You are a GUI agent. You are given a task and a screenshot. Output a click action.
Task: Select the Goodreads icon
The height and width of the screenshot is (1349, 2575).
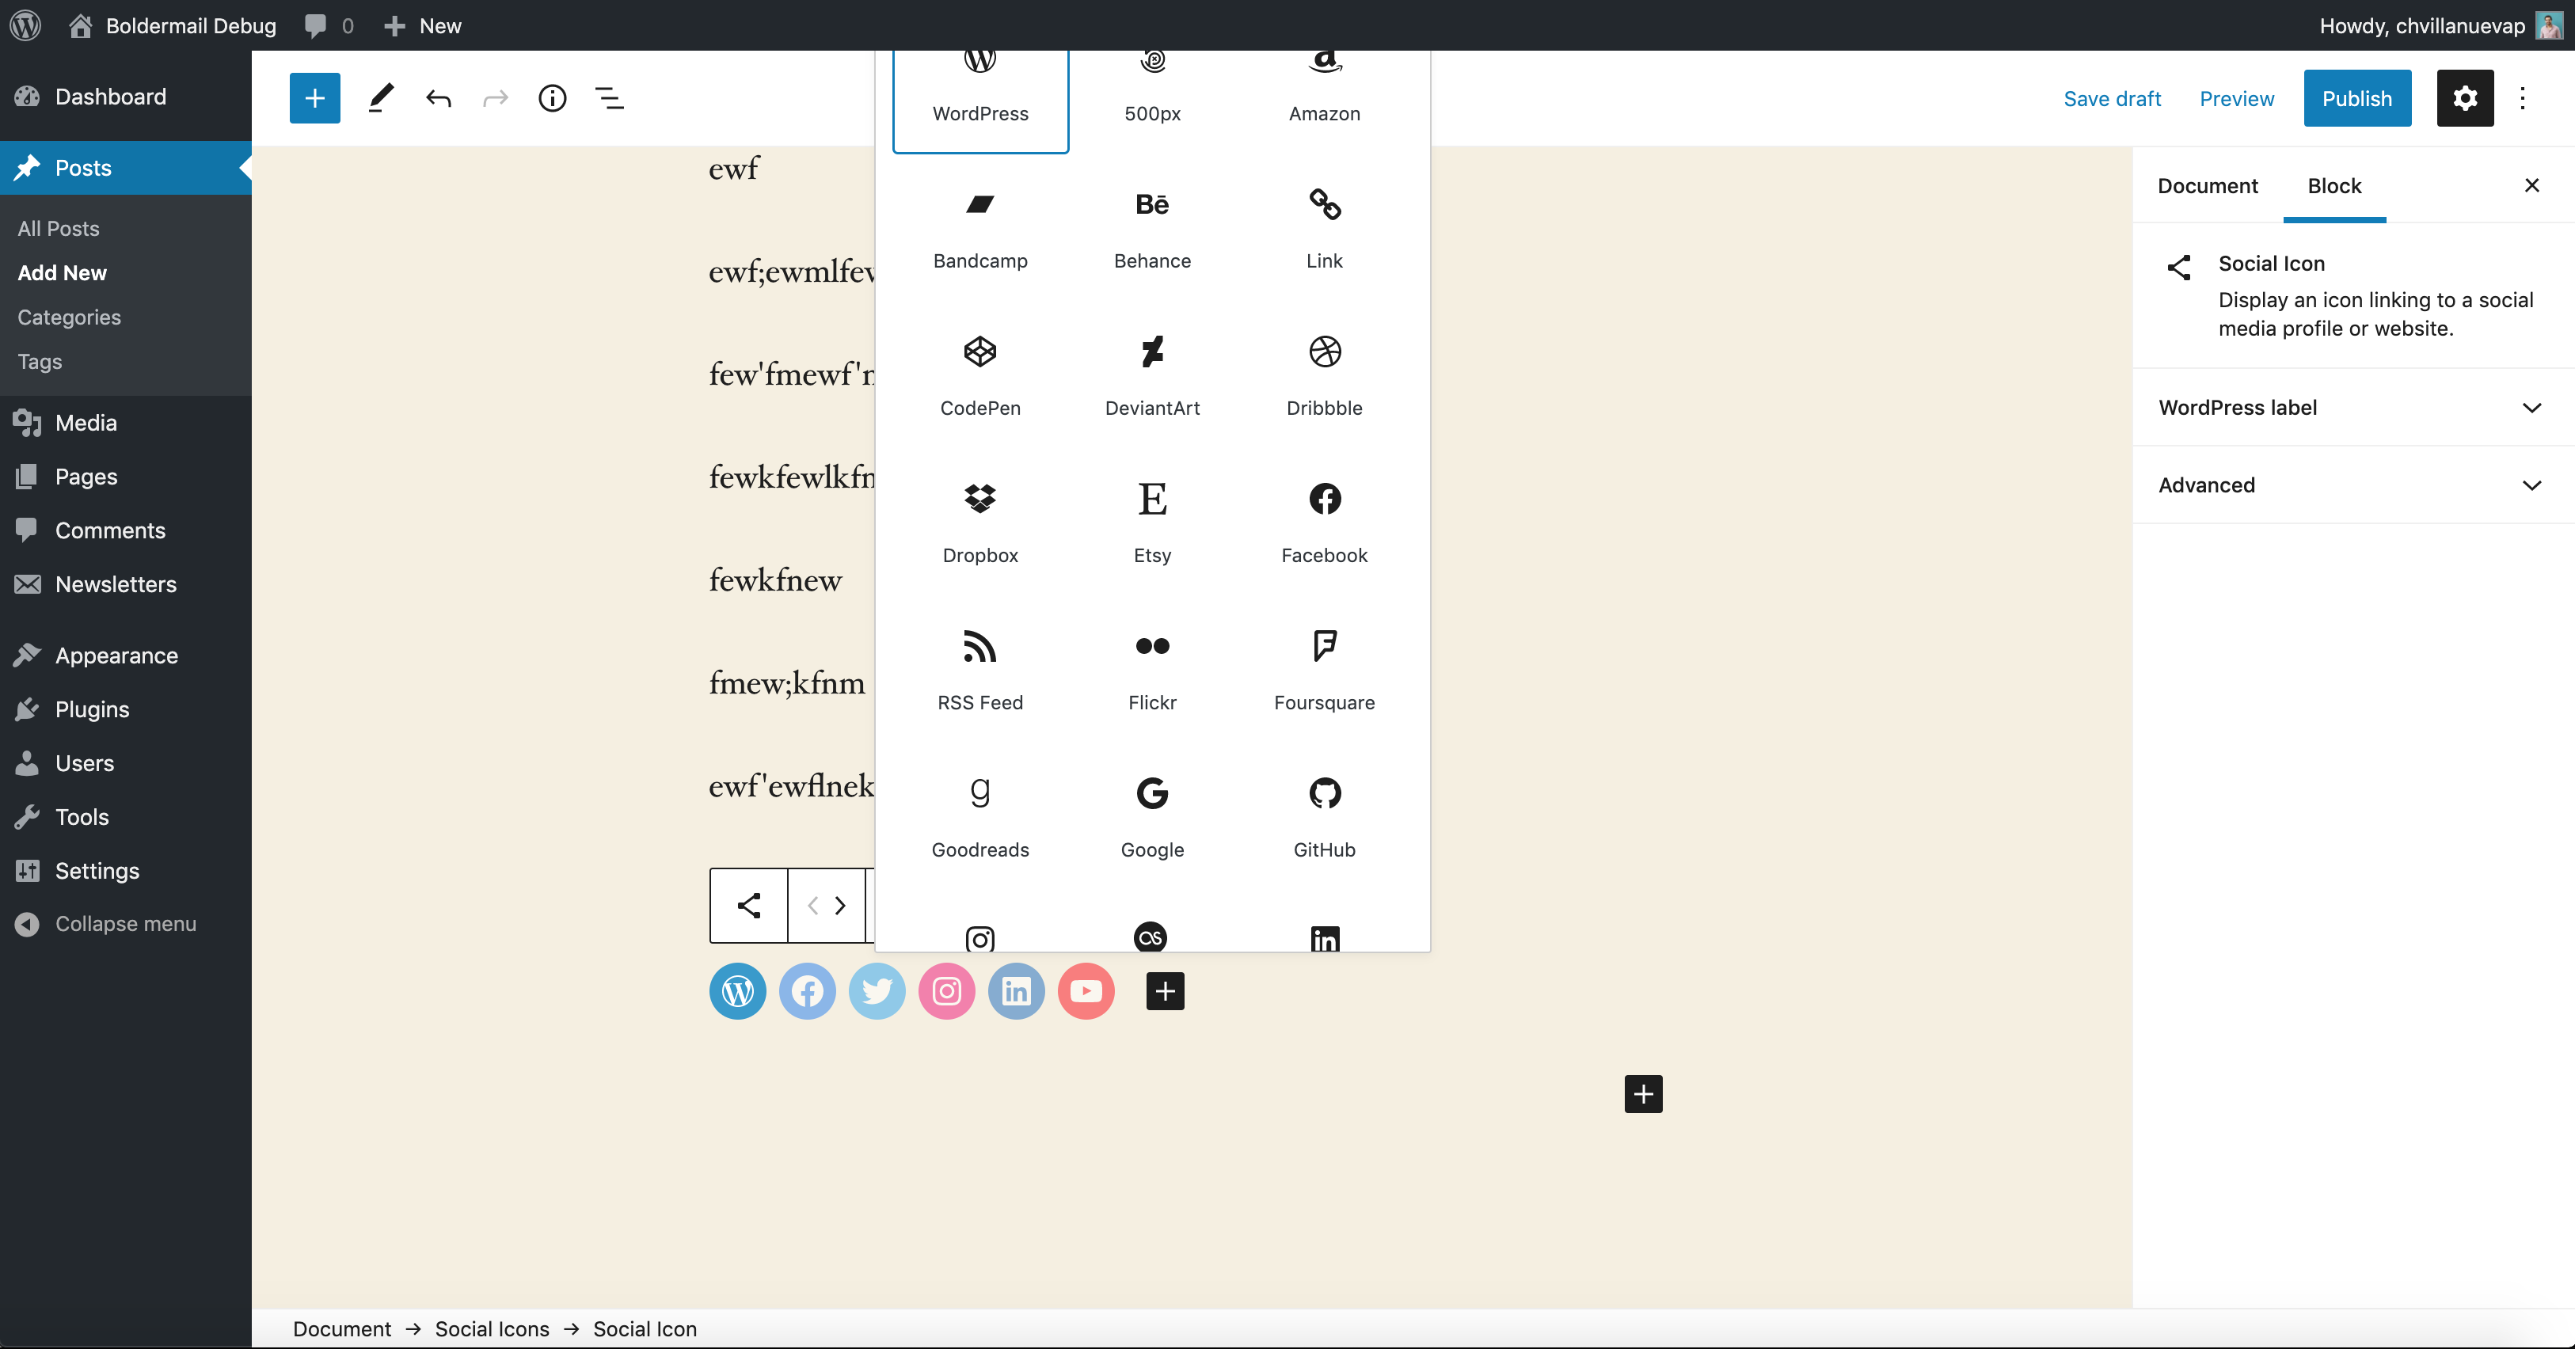[979, 817]
